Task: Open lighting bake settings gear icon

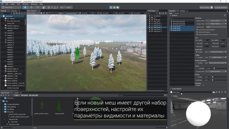Action: (x=211, y=7)
